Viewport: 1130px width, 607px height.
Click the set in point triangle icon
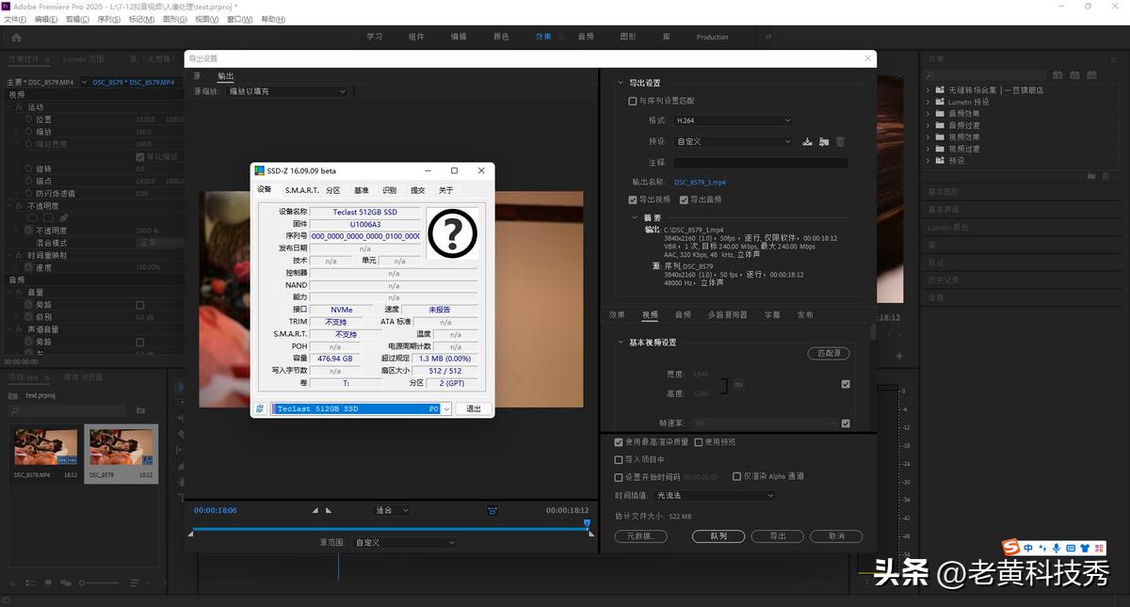tap(315, 510)
